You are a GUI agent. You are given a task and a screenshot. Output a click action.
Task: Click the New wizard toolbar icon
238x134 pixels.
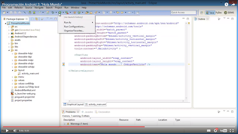click(x=4, y=13)
